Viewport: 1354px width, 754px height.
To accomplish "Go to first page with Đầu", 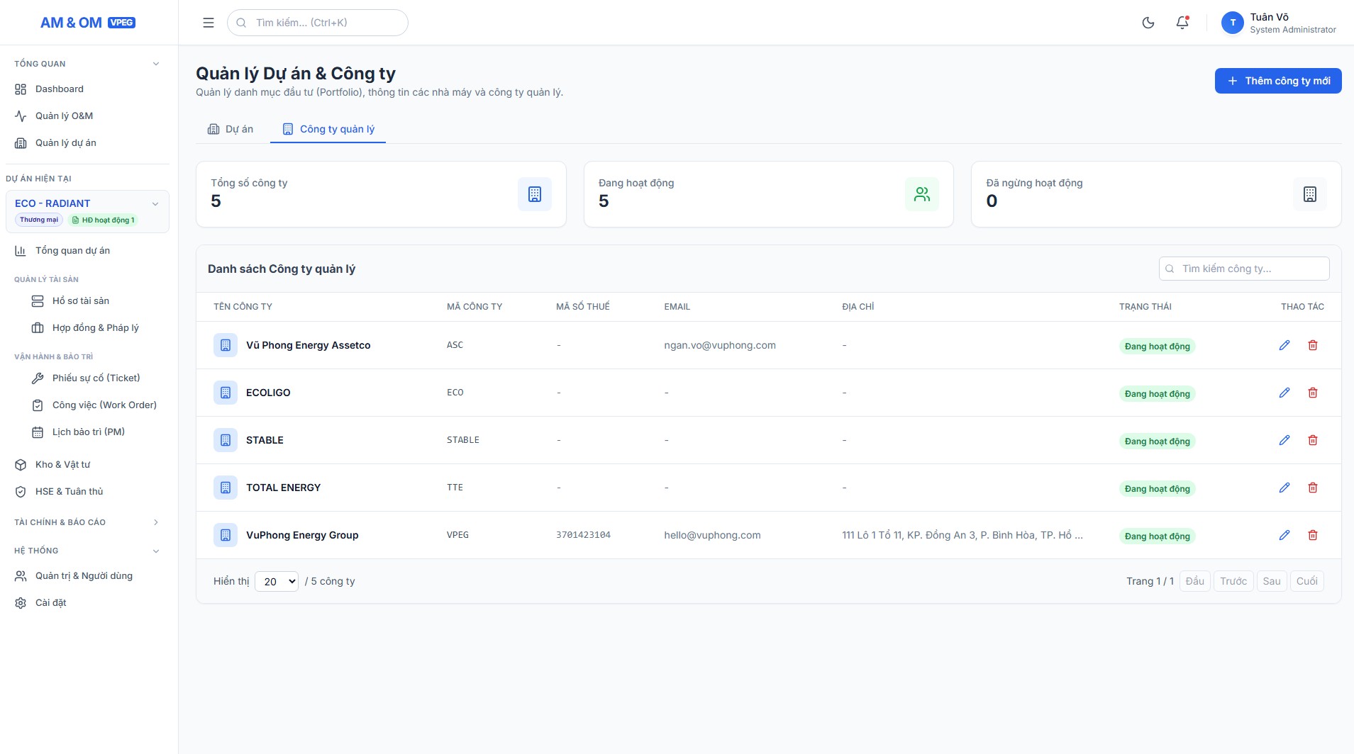I will 1195,581.
